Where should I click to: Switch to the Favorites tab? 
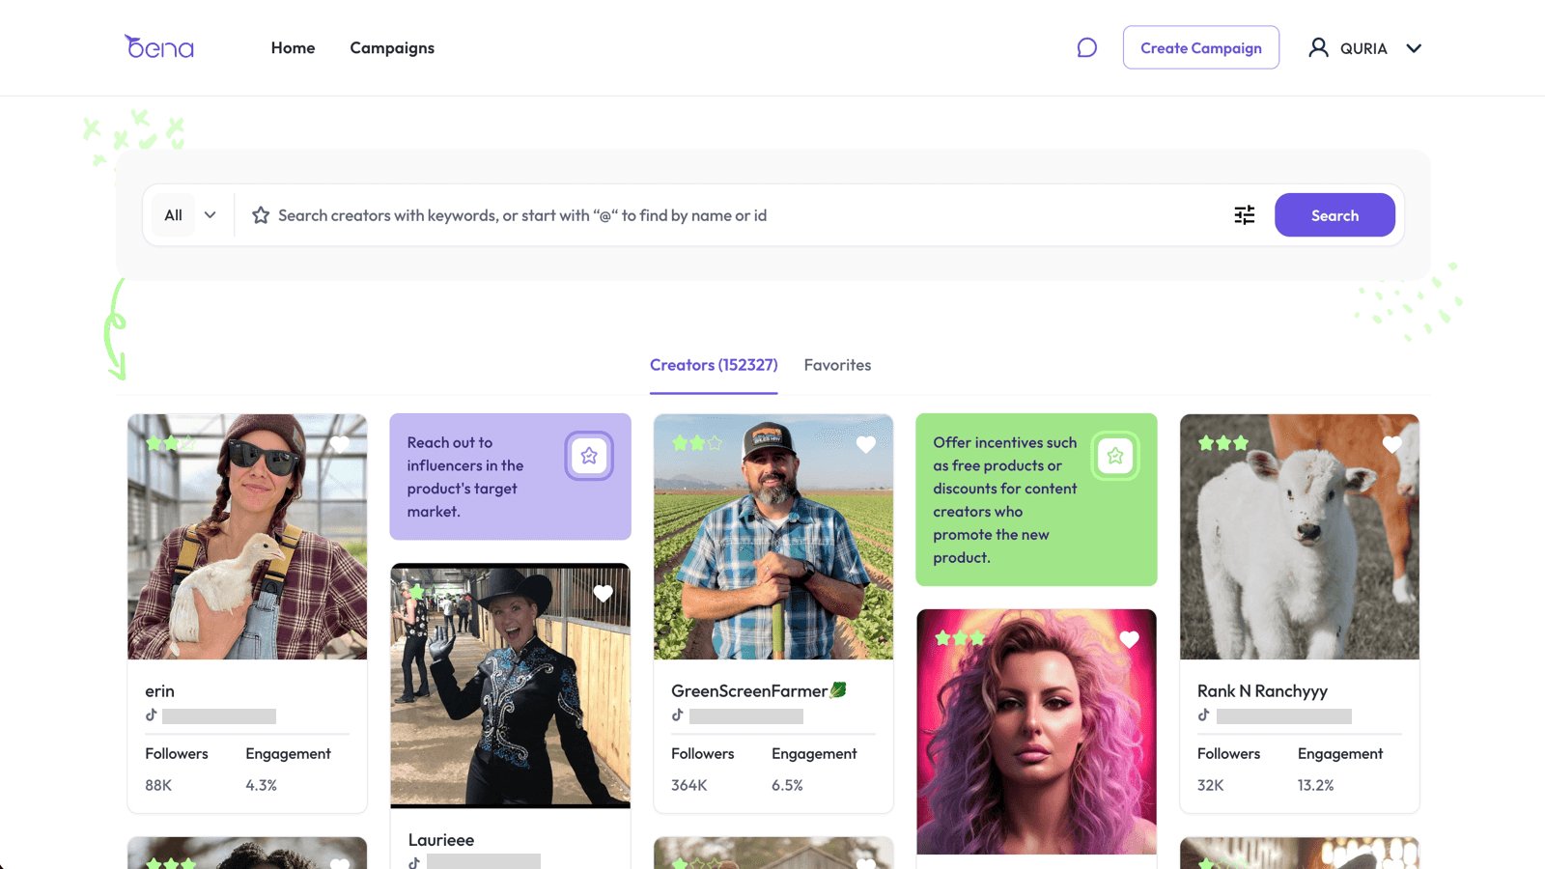point(837,365)
